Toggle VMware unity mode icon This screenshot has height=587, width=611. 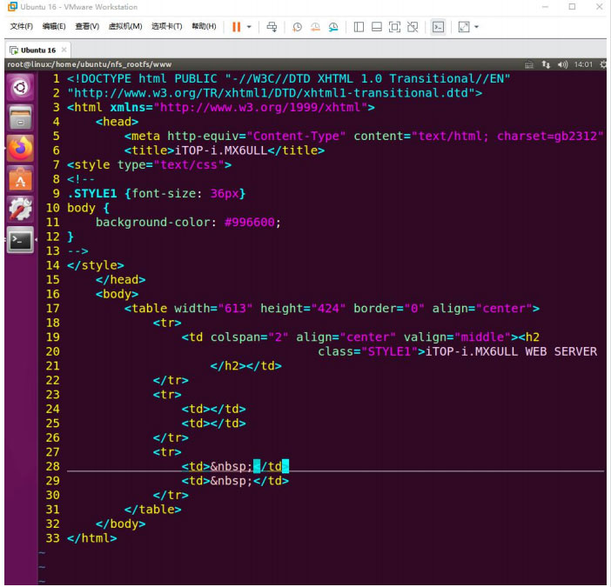pyautogui.click(x=412, y=27)
